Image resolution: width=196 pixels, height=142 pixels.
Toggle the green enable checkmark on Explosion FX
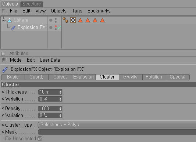pos(59,28)
